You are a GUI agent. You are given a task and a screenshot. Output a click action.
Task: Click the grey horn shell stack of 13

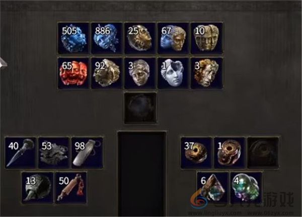(x=37, y=188)
